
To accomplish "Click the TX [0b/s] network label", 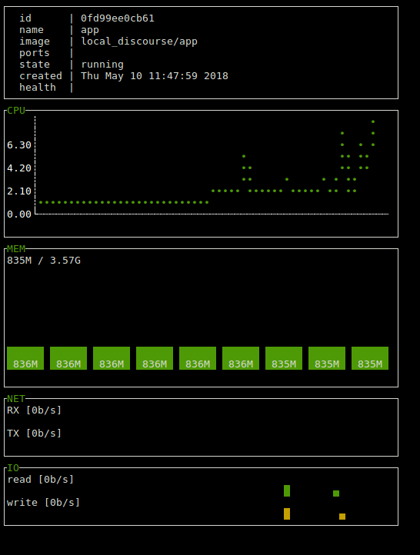I will click(35, 434).
